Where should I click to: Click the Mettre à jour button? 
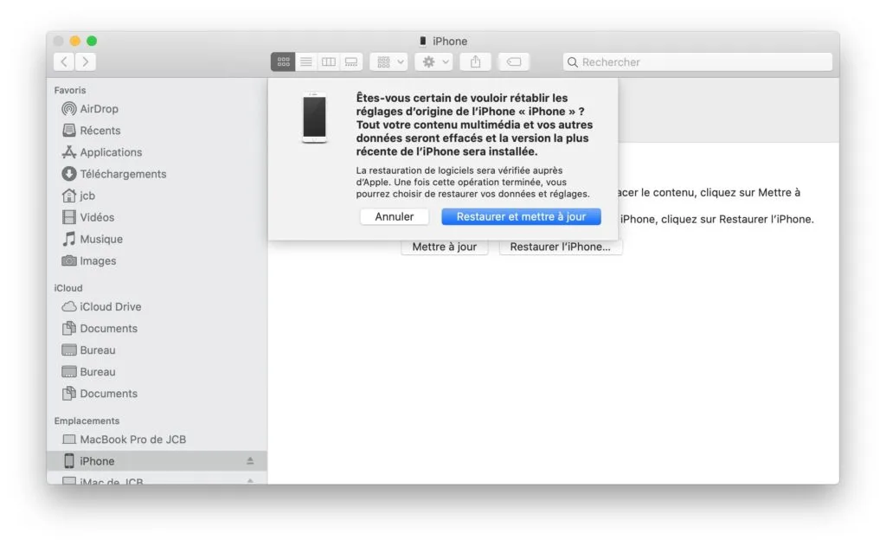444,246
